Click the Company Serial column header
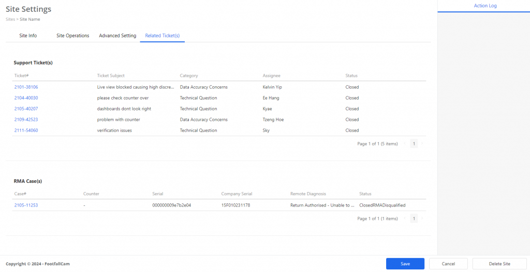Screen dimensions: 530x272 pos(237,194)
